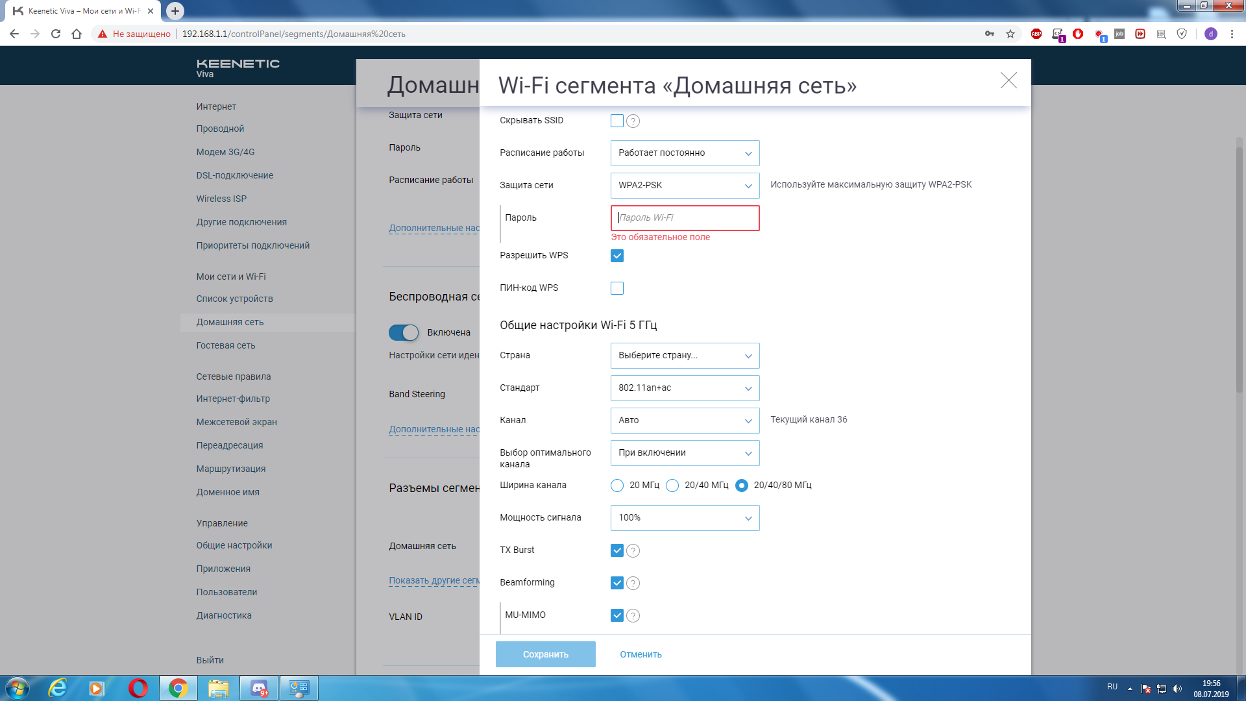Image resolution: width=1246 pixels, height=701 pixels.
Task: Select 20/40 МГц channel width
Action: coord(672,486)
